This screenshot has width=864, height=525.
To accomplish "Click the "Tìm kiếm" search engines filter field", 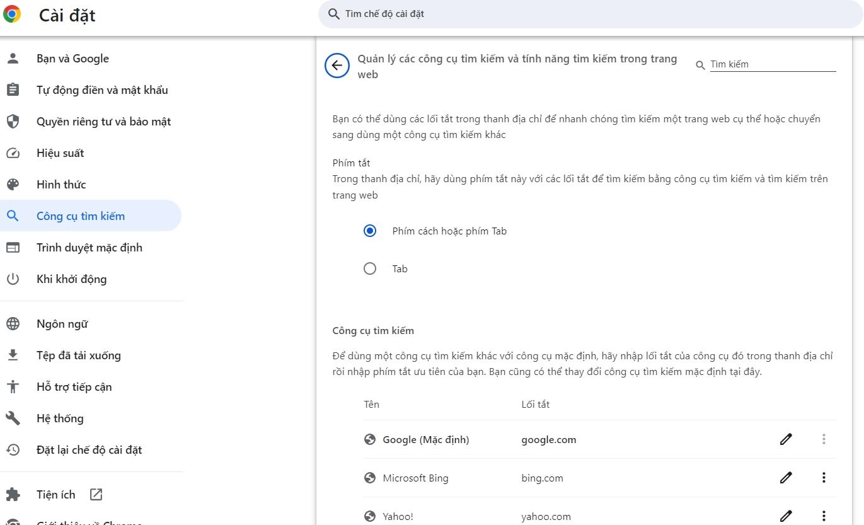I will (772, 64).
